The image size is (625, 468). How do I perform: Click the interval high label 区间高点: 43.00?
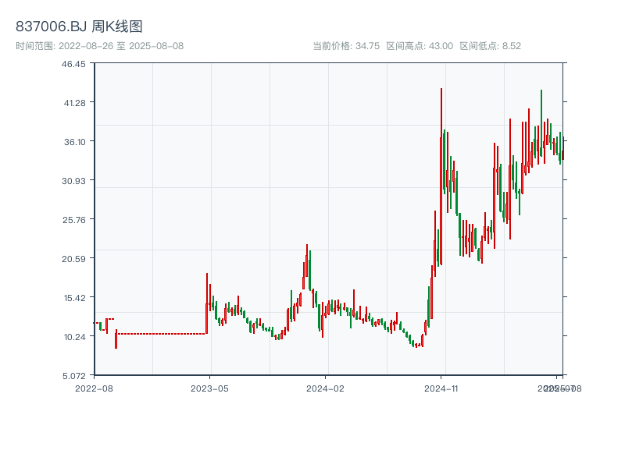420,46
